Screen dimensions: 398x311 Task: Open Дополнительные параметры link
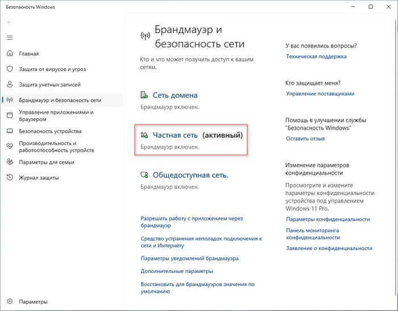(x=177, y=271)
